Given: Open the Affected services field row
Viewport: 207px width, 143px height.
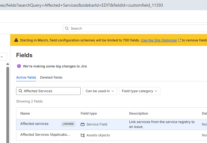Looking at the screenshot, I should coord(34,124).
